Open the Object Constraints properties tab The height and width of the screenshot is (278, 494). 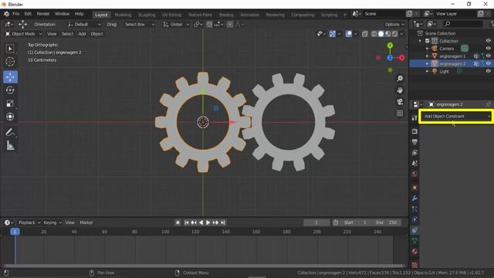tap(414, 230)
